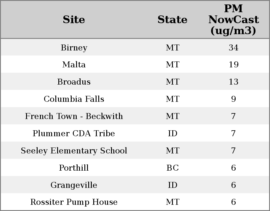Image resolution: width=270 pixels, height=211 pixels.
Task: Click Birney's PM value of 34
Action: click(233, 48)
